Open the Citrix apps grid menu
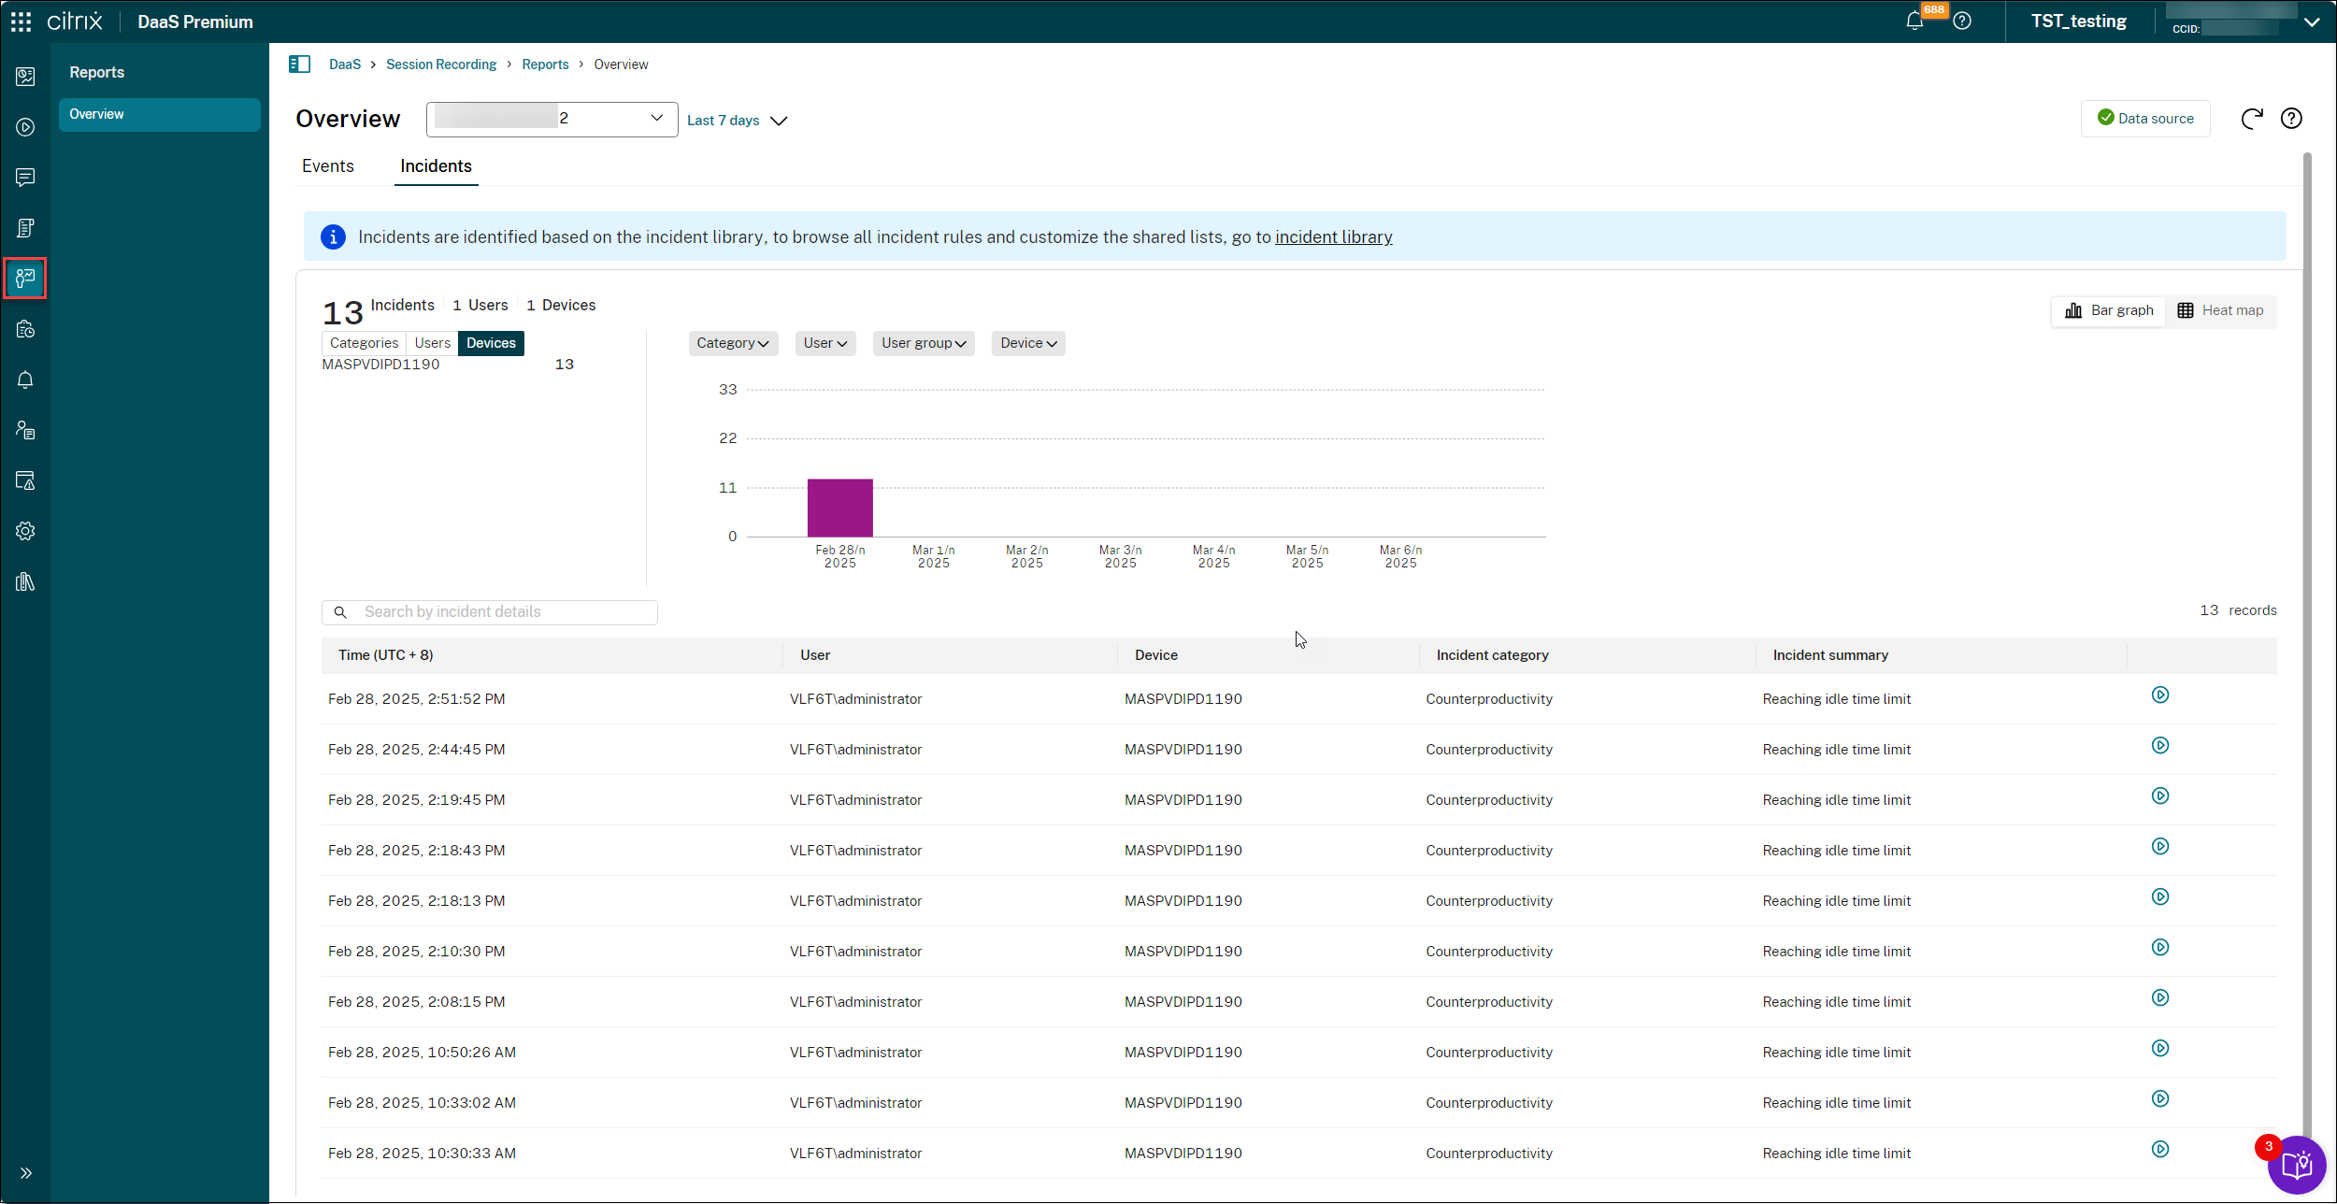 21,21
